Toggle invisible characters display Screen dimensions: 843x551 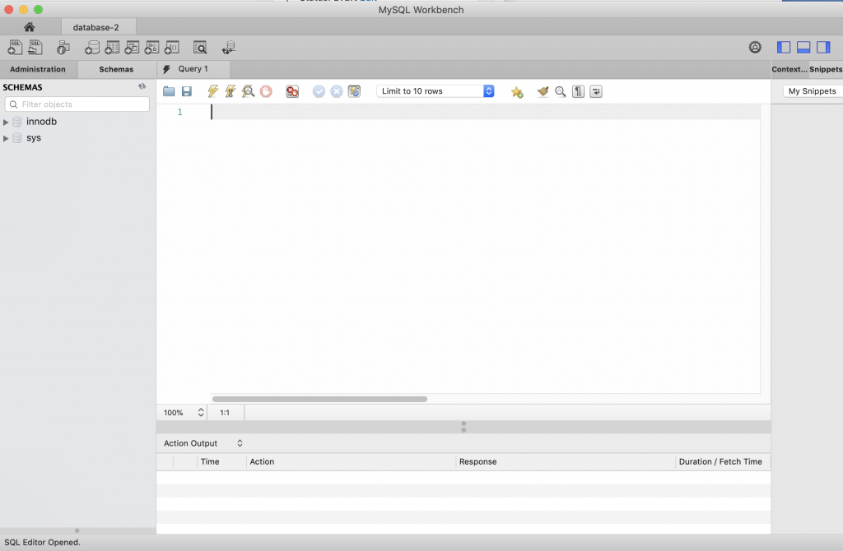[x=578, y=91]
